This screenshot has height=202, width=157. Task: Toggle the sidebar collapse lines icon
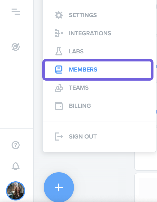[x=16, y=12]
